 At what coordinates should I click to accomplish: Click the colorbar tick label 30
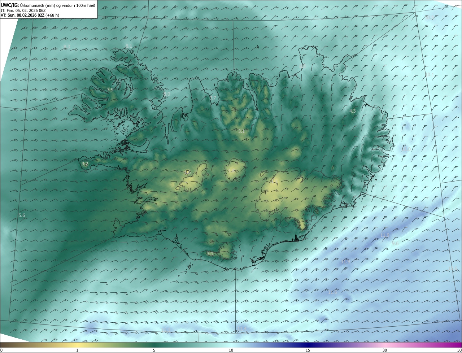[385, 350]
